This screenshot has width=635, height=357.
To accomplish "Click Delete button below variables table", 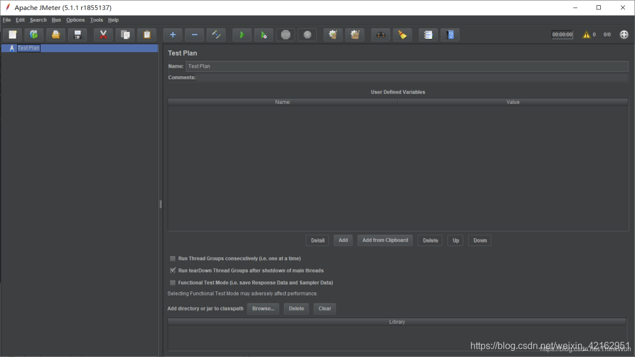I will pos(430,241).
